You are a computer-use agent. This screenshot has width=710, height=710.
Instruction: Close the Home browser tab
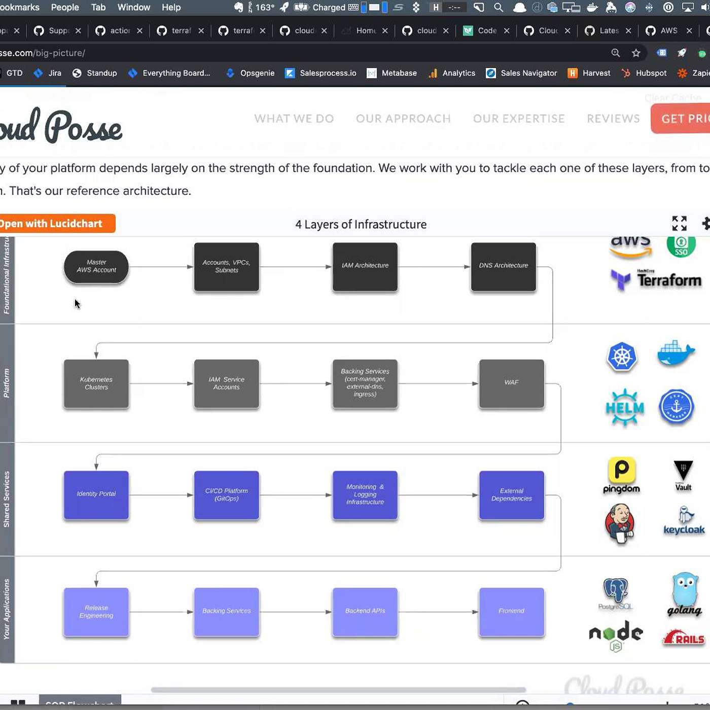tap(385, 31)
